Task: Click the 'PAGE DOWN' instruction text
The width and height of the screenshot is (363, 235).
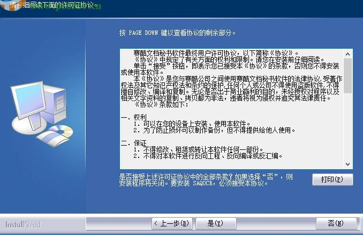Action: [x=177, y=33]
